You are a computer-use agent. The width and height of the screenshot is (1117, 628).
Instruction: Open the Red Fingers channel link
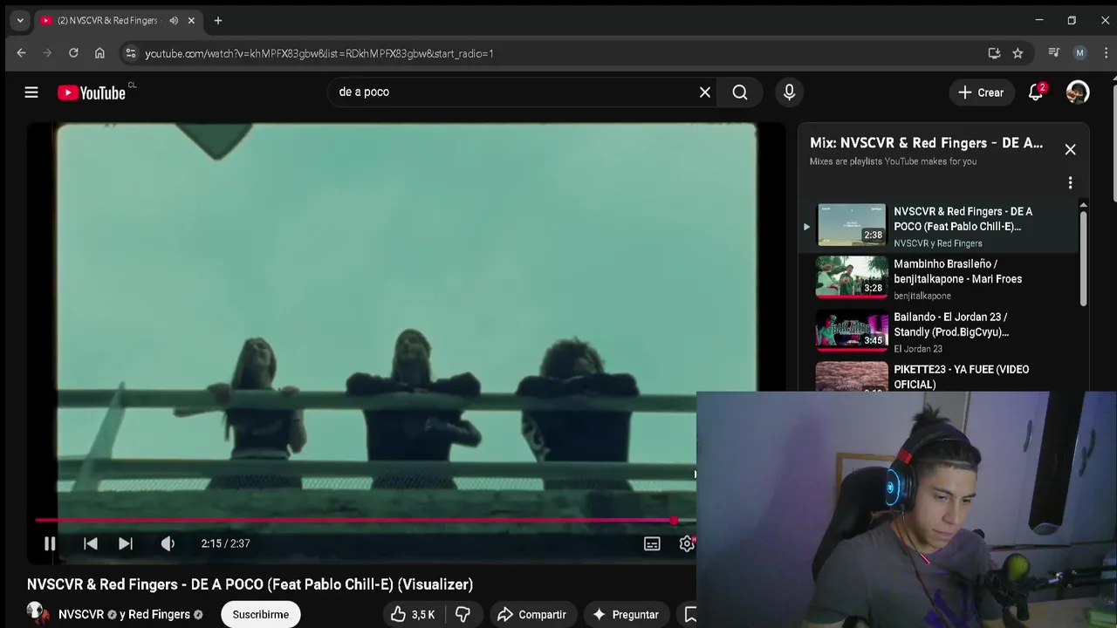[159, 614]
